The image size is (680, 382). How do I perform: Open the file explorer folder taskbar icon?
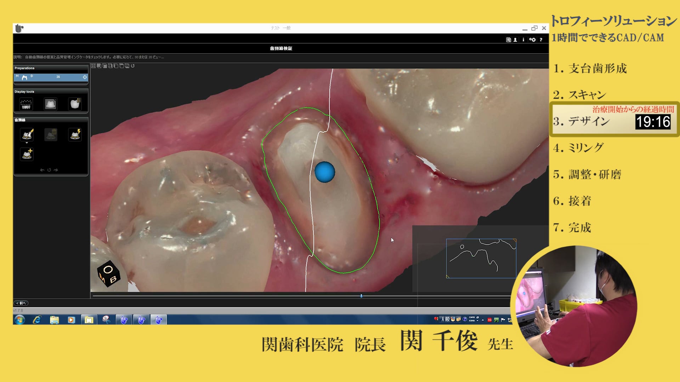54,320
